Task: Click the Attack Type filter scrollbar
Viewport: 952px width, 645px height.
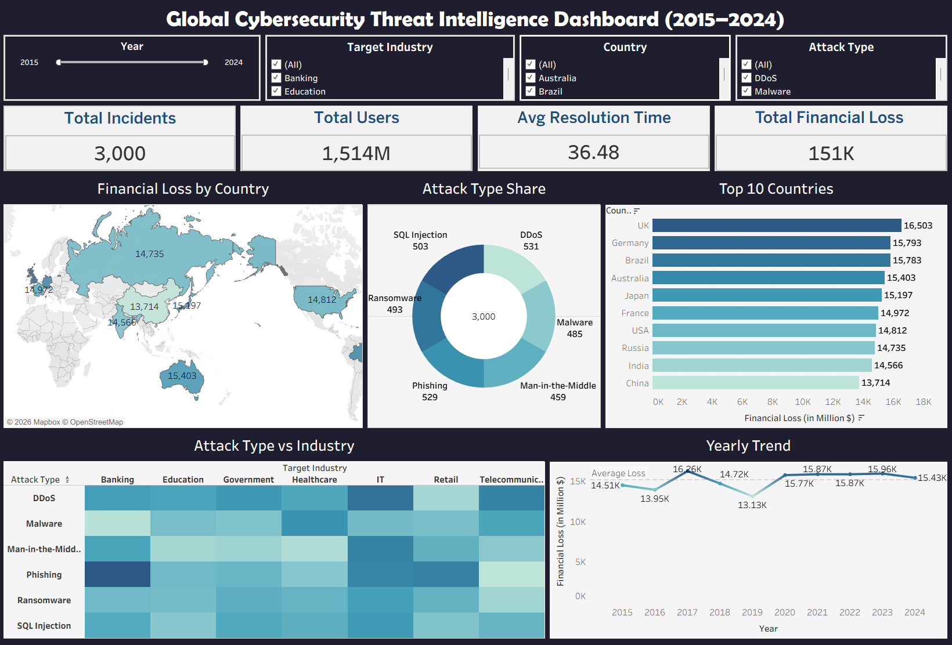Action: pyautogui.click(x=940, y=78)
